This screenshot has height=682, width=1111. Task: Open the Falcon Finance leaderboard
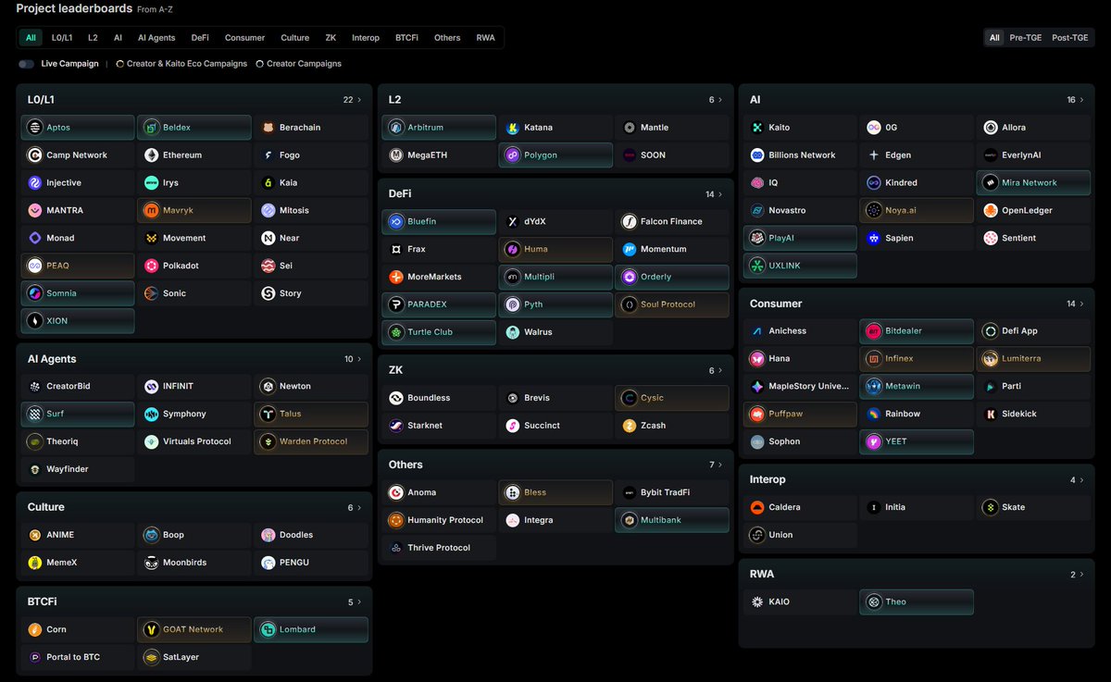click(673, 222)
